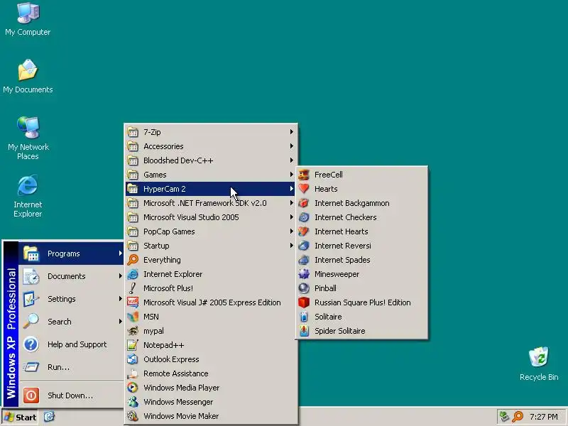Click the Internet Checkers icon
The width and height of the screenshot is (568, 426).
click(x=304, y=217)
